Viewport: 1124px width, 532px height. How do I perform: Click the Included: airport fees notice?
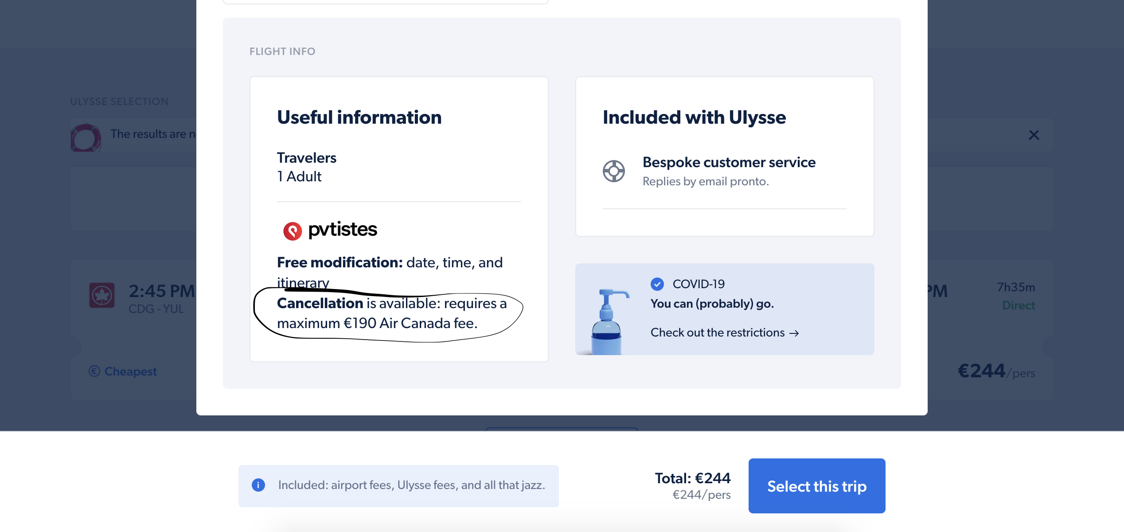click(x=398, y=485)
